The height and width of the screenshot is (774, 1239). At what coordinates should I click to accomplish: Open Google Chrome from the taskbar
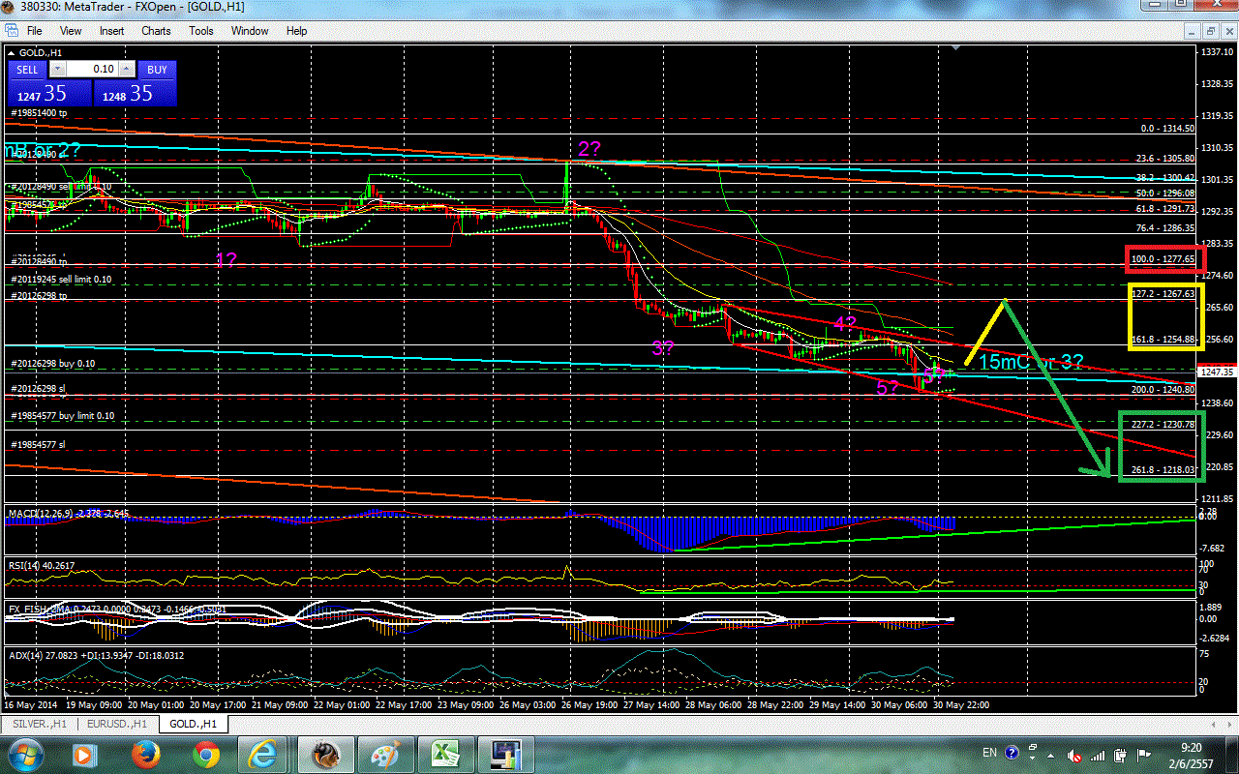pyautogui.click(x=205, y=753)
